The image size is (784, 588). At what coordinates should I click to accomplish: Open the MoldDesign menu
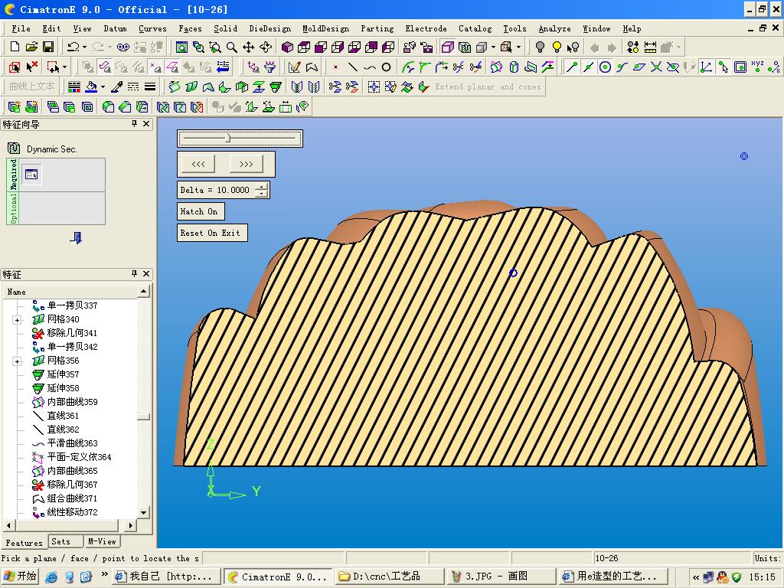[325, 28]
